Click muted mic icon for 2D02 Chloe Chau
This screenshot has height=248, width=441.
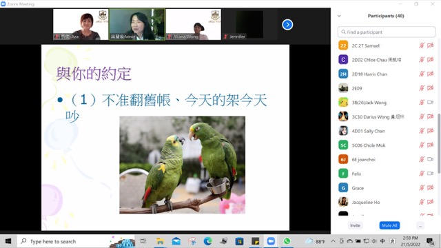(422, 60)
